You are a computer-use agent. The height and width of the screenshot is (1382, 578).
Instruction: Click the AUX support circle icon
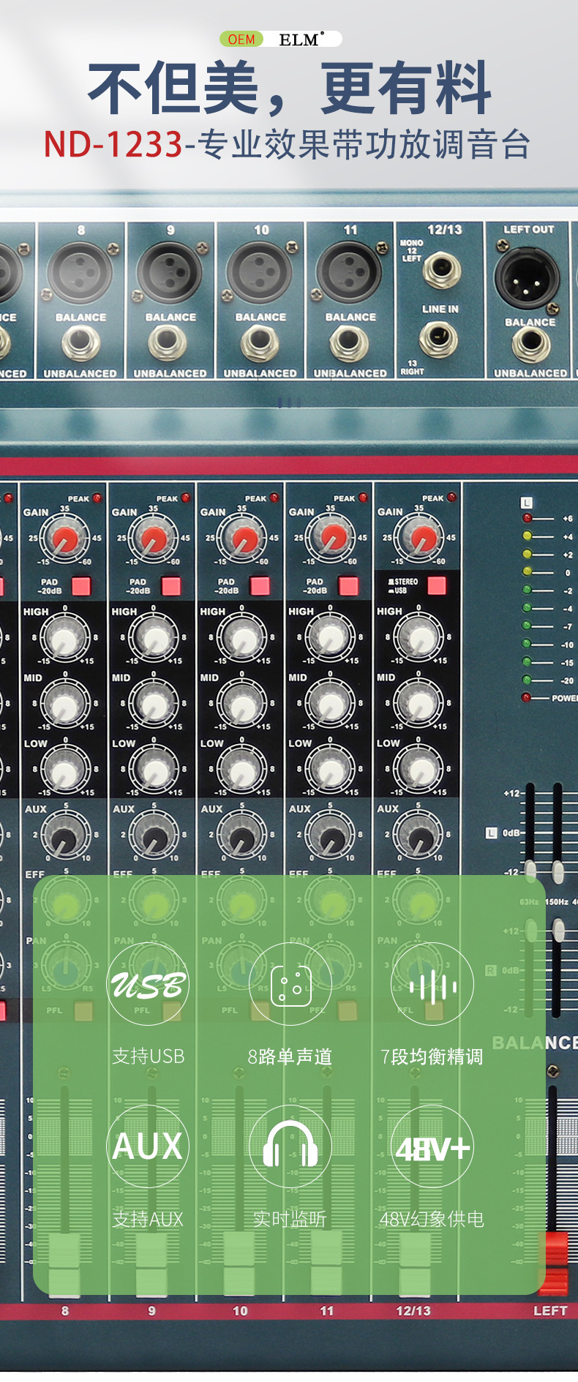148,1146
